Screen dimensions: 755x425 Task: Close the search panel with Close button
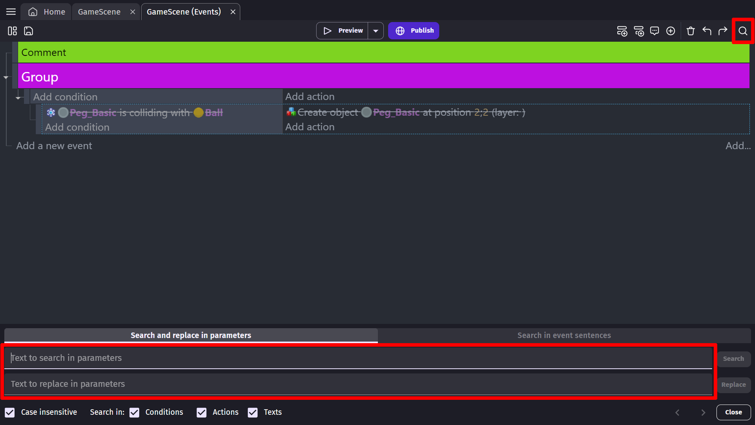pyautogui.click(x=733, y=412)
